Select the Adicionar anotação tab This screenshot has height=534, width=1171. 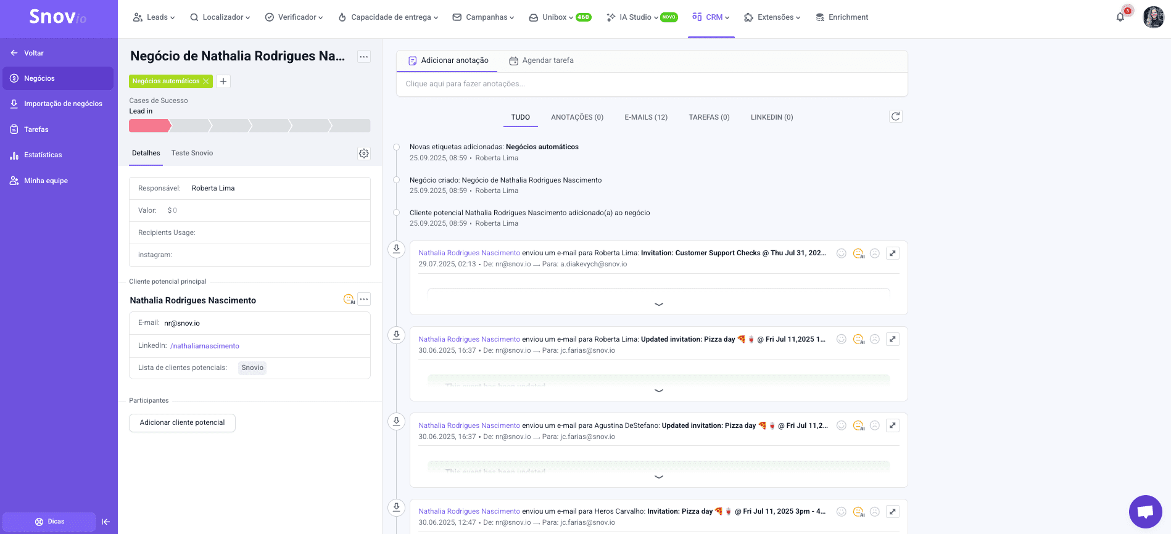click(x=449, y=60)
